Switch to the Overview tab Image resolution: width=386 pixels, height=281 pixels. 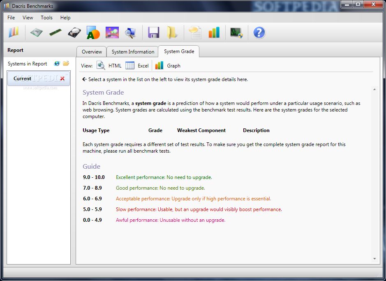92,52
